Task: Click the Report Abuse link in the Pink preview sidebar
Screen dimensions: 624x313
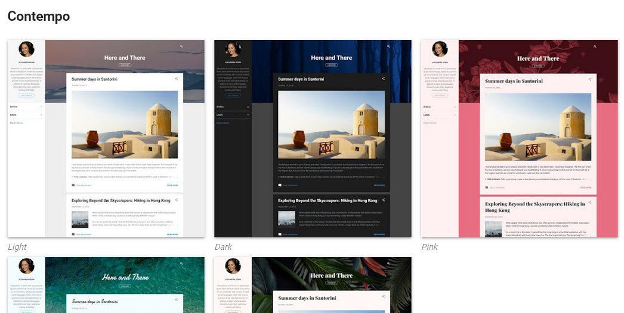Action: point(430,123)
